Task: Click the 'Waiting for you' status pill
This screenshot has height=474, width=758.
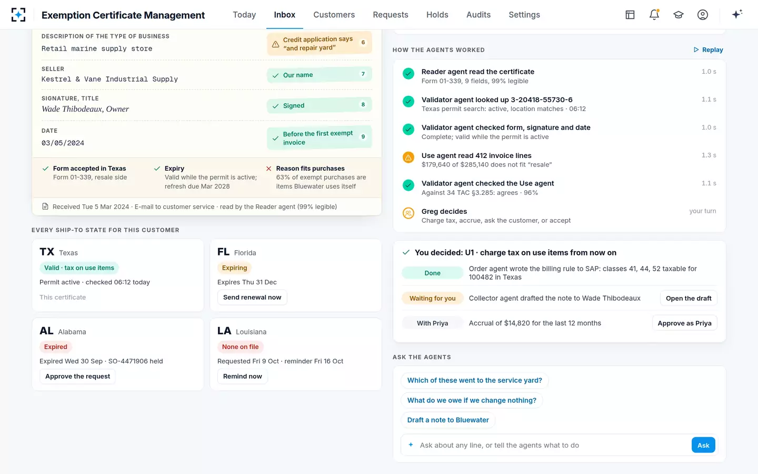Action: click(x=432, y=298)
